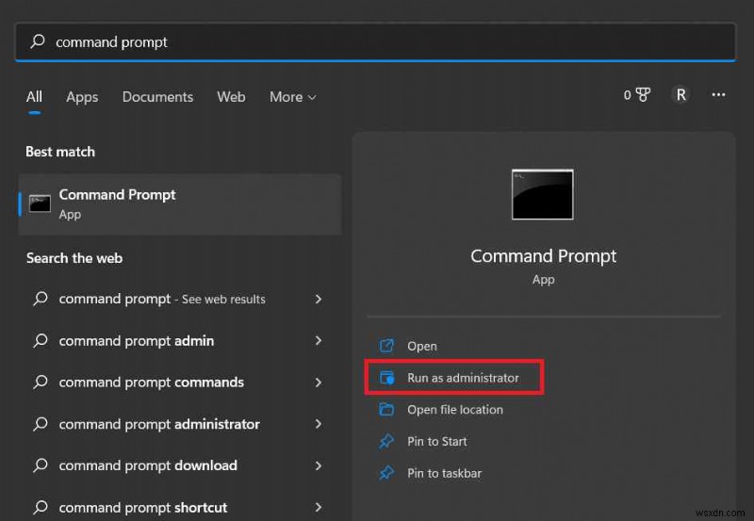Choose Pin to taskbar option
This screenshot has width=754, height=521.
444,473
